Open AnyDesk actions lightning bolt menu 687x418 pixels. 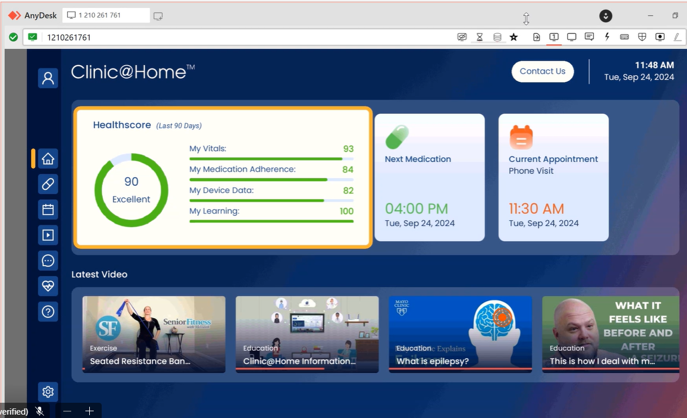pos(607,37)
